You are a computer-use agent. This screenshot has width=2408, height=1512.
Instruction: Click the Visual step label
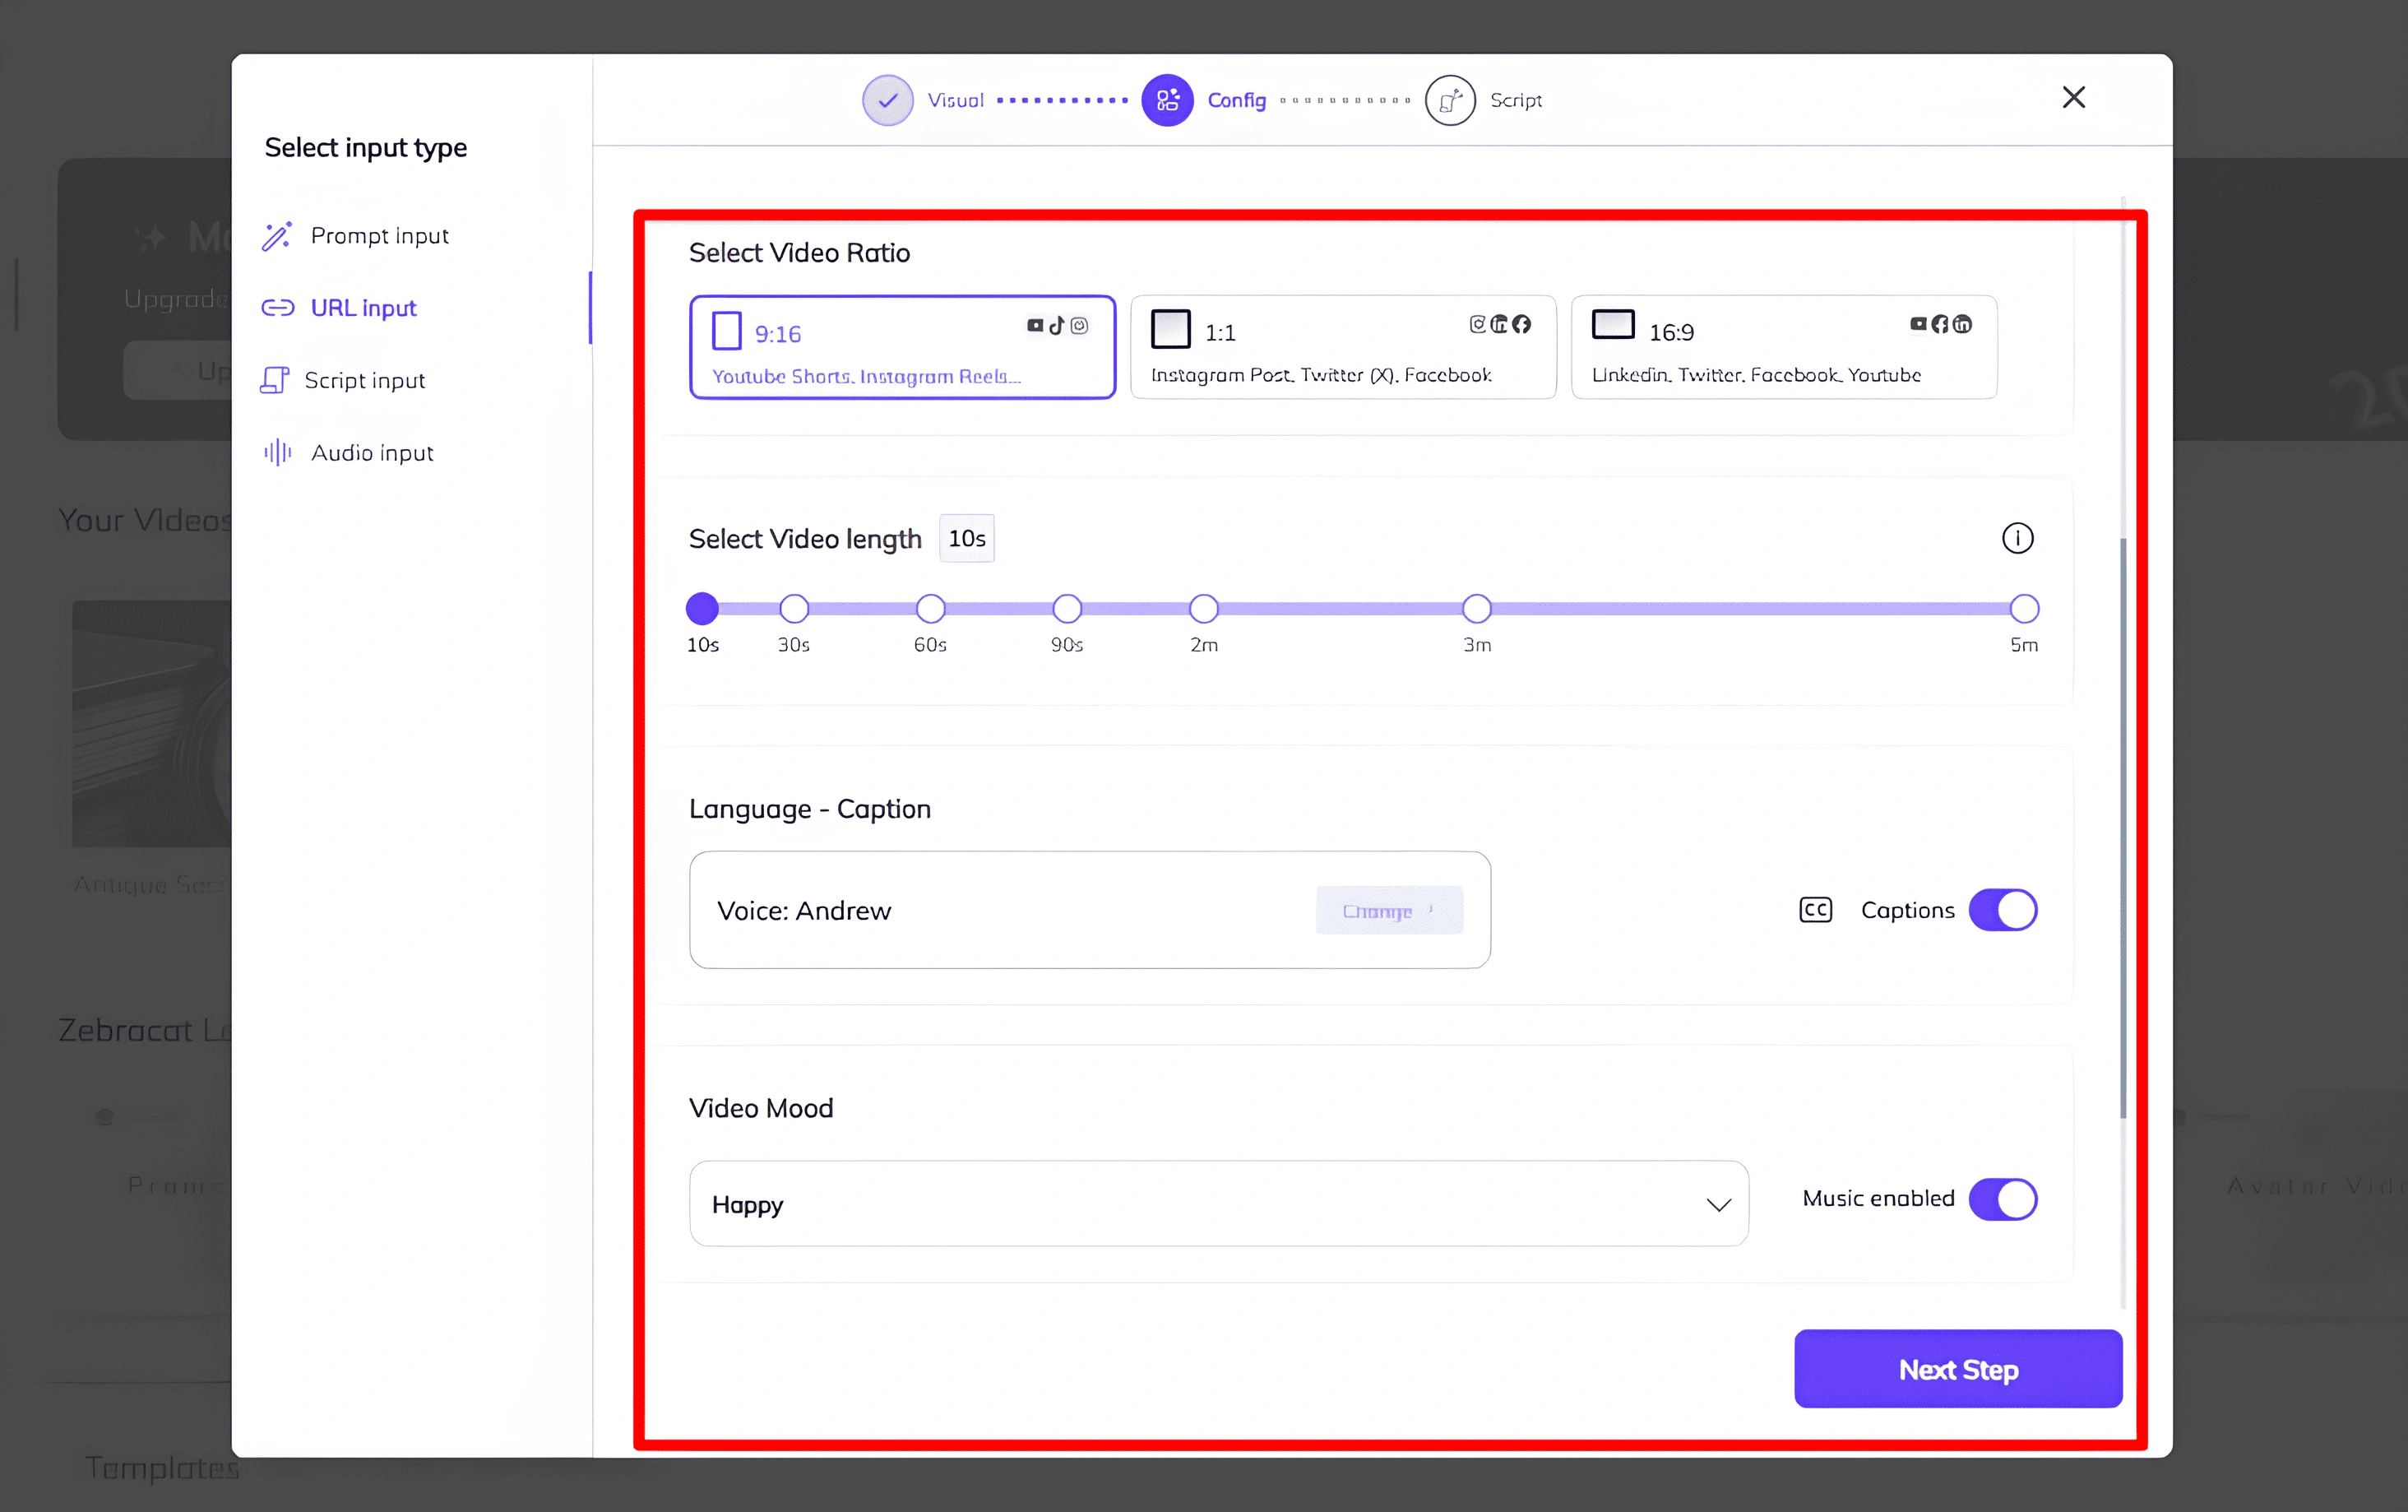(956, 100)
